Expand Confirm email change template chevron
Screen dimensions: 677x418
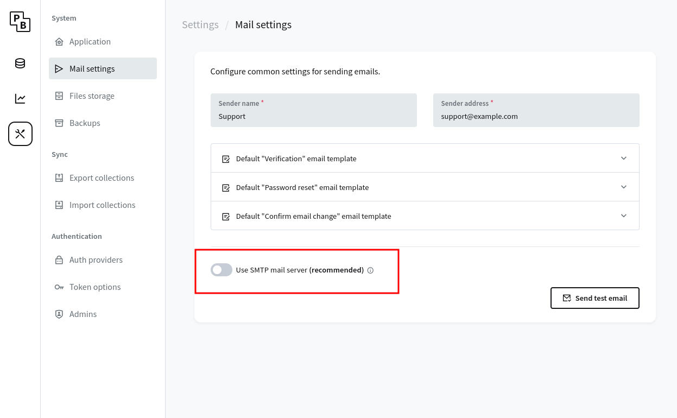623,216
